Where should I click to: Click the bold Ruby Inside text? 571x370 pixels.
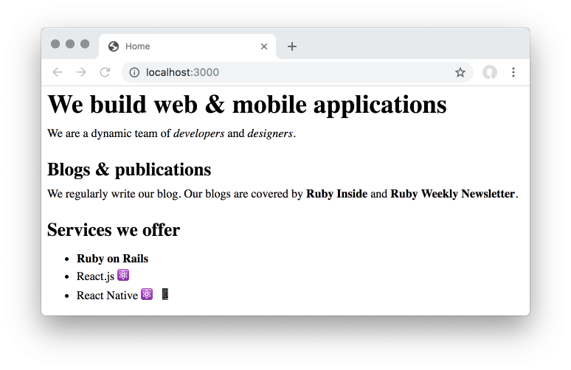click(x=336, y=194)
